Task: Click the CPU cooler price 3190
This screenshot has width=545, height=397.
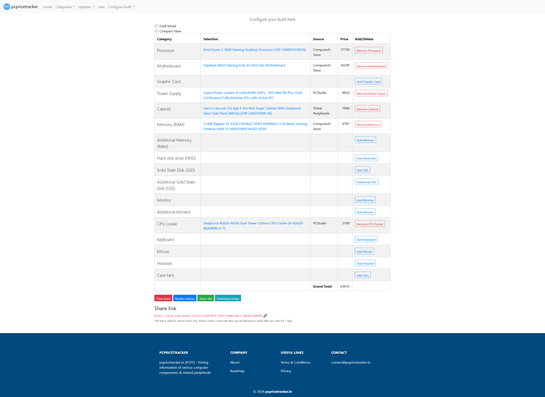Action: (x=346, y=223)
